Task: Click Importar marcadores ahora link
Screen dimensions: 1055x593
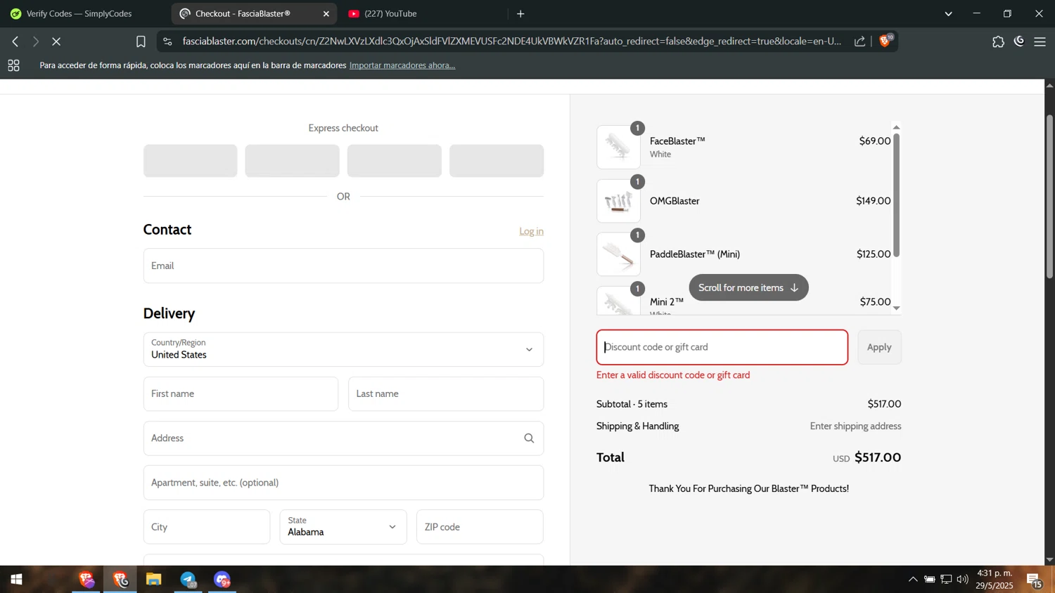Action: (402, 65)
